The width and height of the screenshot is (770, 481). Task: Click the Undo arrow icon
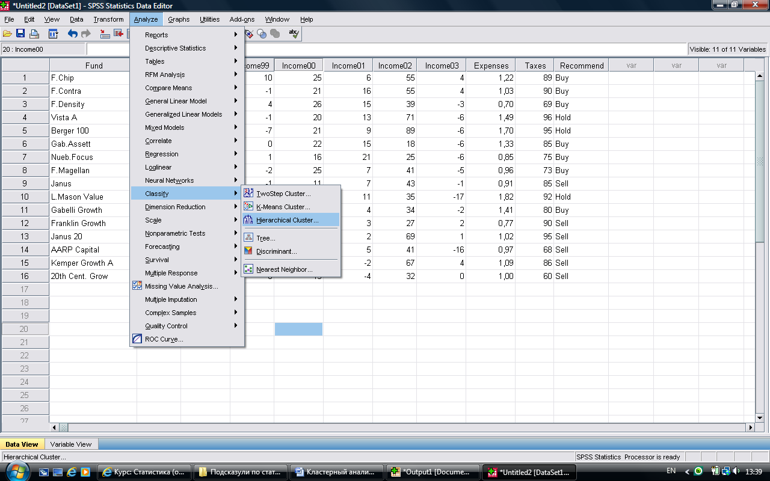72,34
